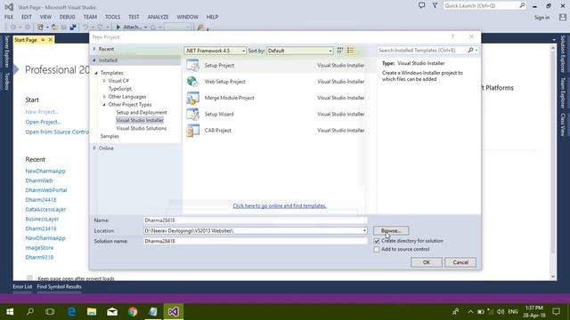
Task: Collapse the Installed section
Action: (94, 60)
